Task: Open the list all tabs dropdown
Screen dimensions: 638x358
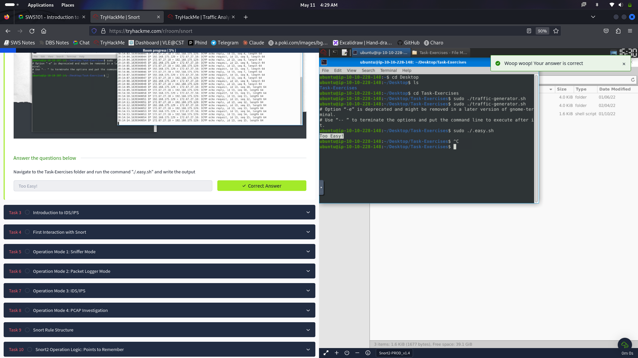Action: click(593, 17)
